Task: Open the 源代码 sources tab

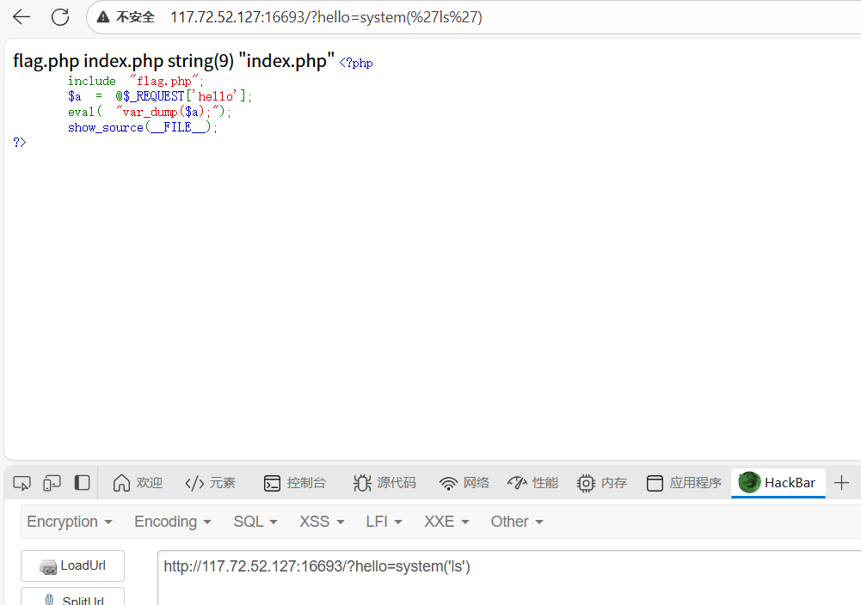Action: coord(384,483)
